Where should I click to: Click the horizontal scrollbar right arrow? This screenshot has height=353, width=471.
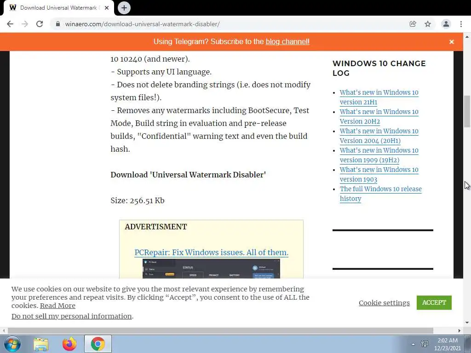pos(460,331)
